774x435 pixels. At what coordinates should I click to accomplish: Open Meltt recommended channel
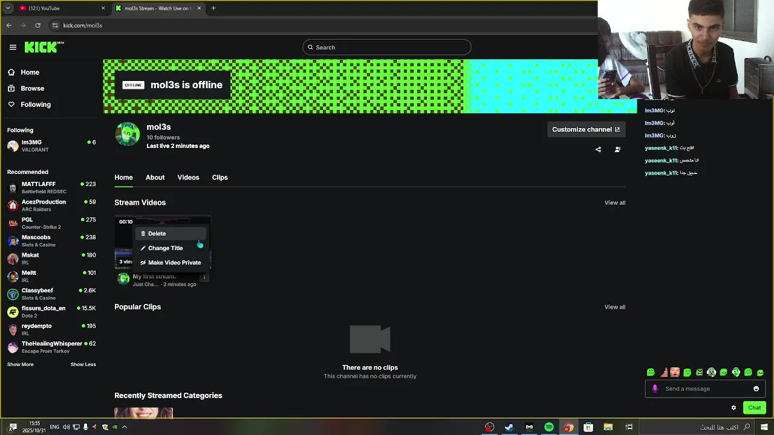pyautogui.click(x=51, y=276)
